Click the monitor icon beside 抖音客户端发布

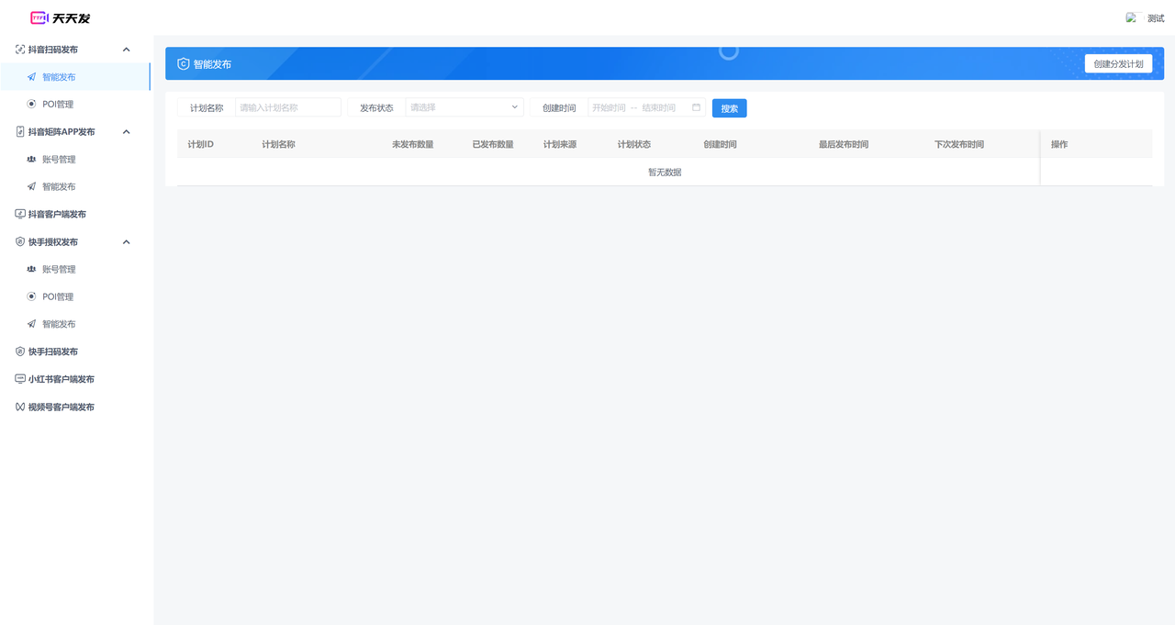[x=20, y=214]
